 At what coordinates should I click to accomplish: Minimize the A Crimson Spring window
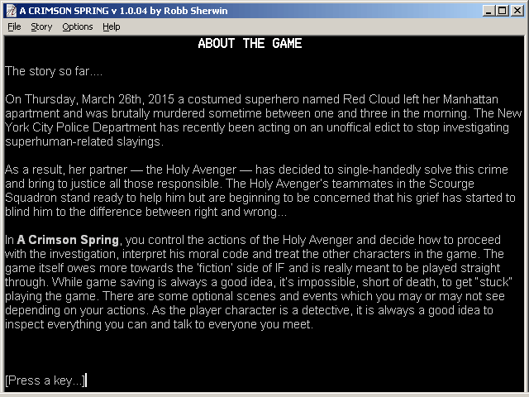pos(488,11)
